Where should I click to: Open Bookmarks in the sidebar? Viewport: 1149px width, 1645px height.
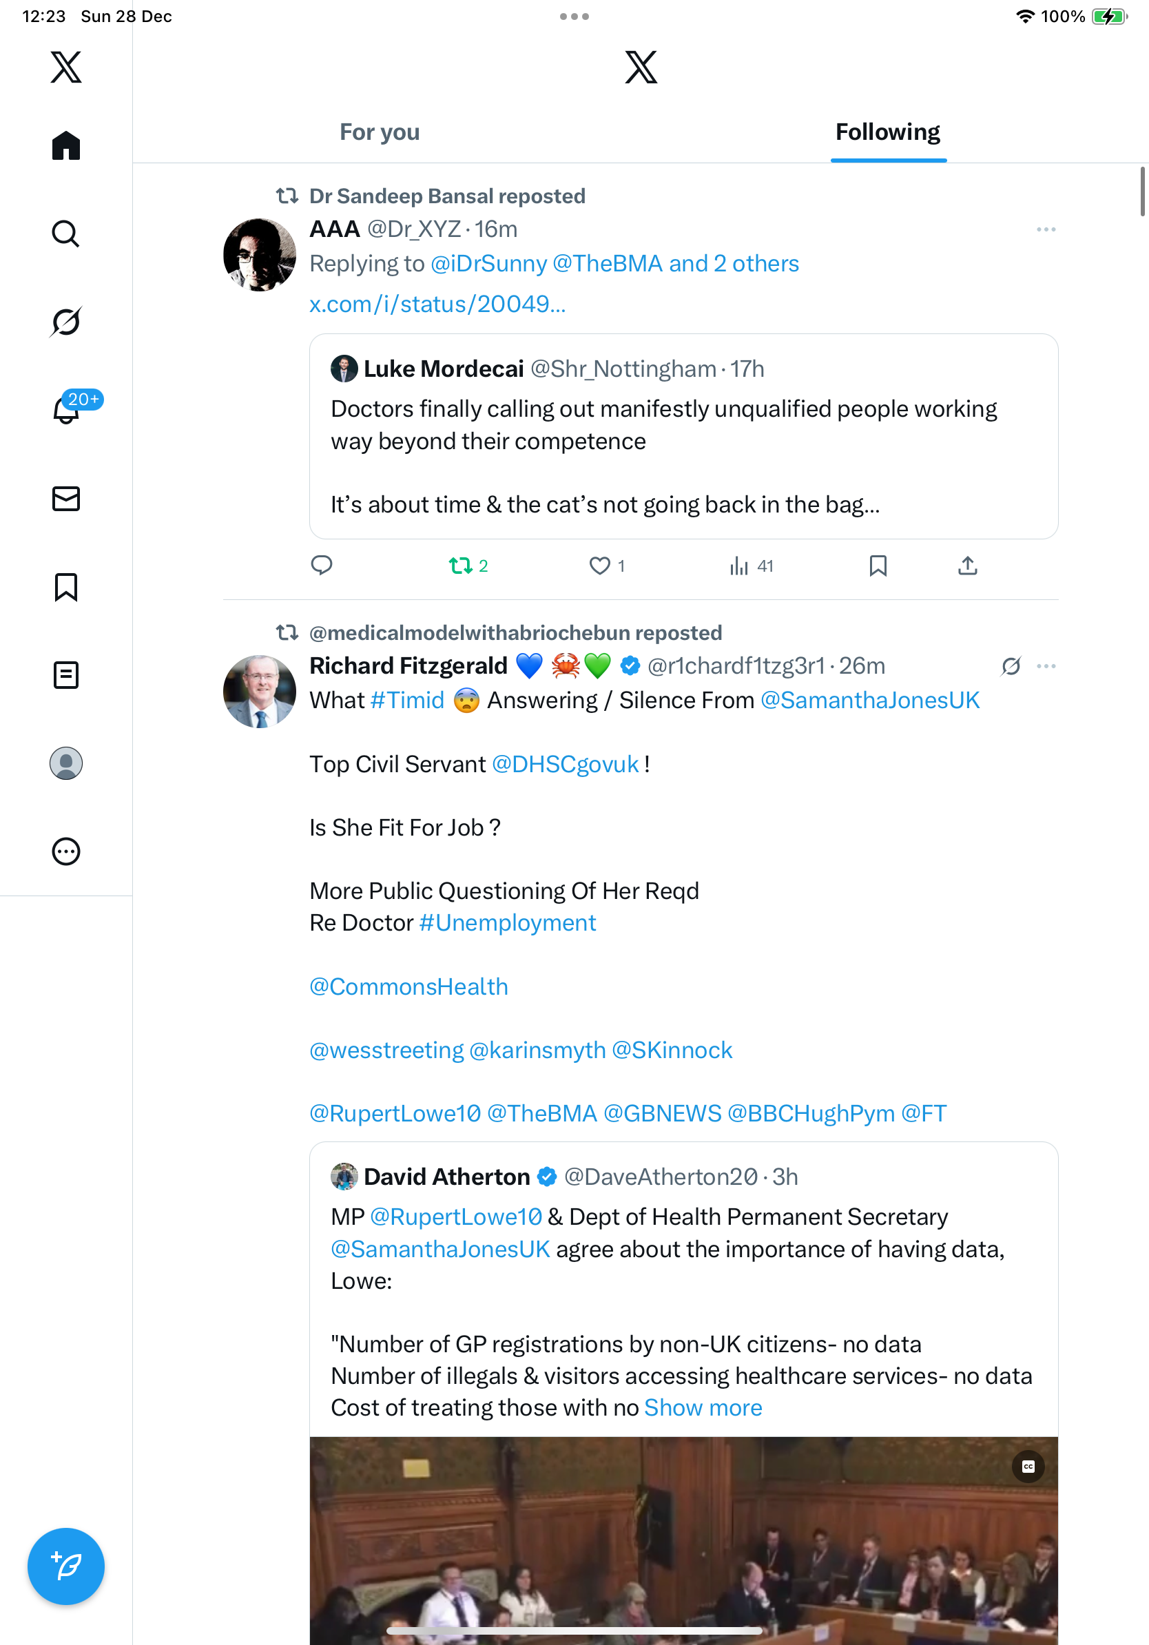coord(66,587)
